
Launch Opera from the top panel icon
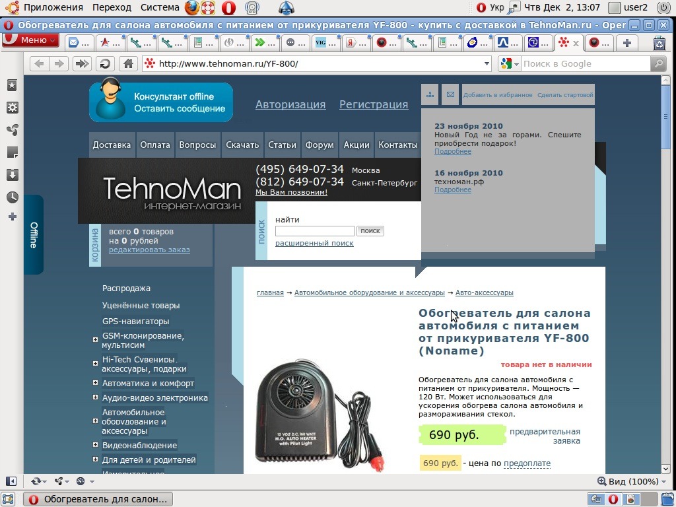(228, 7)
